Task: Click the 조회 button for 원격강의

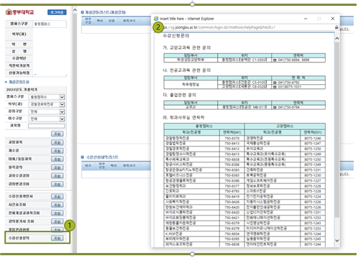Action: (x=58, y=167)
